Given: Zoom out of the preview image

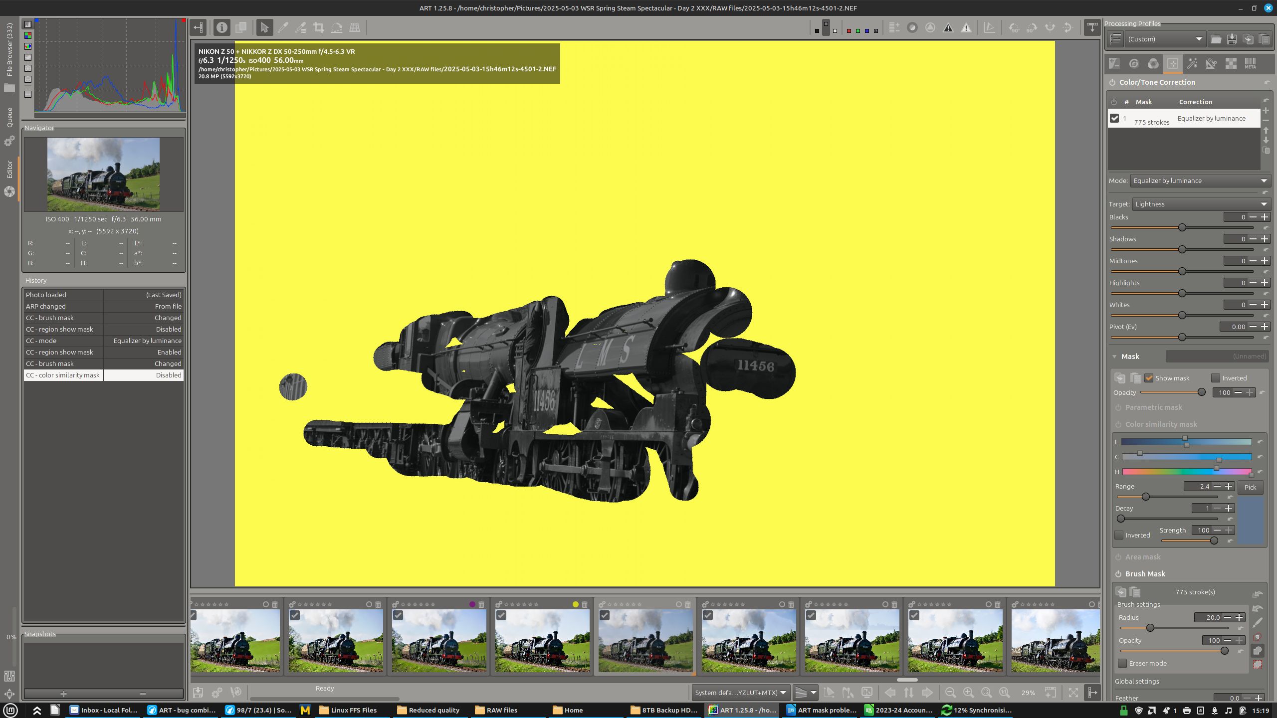Looking at the screenshot, I should [950, 693].
